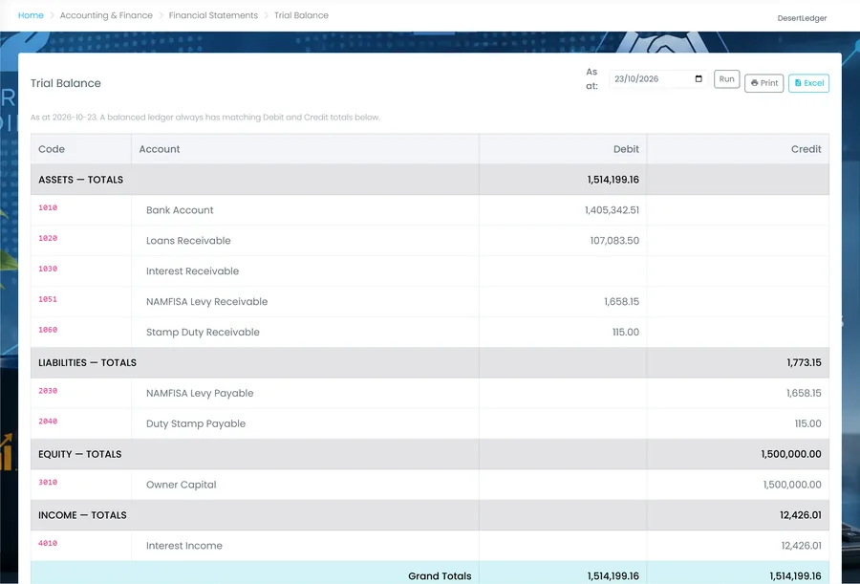The image size is (860, 584).
Task: Select account code 1010
Action: tap(48, 207)
